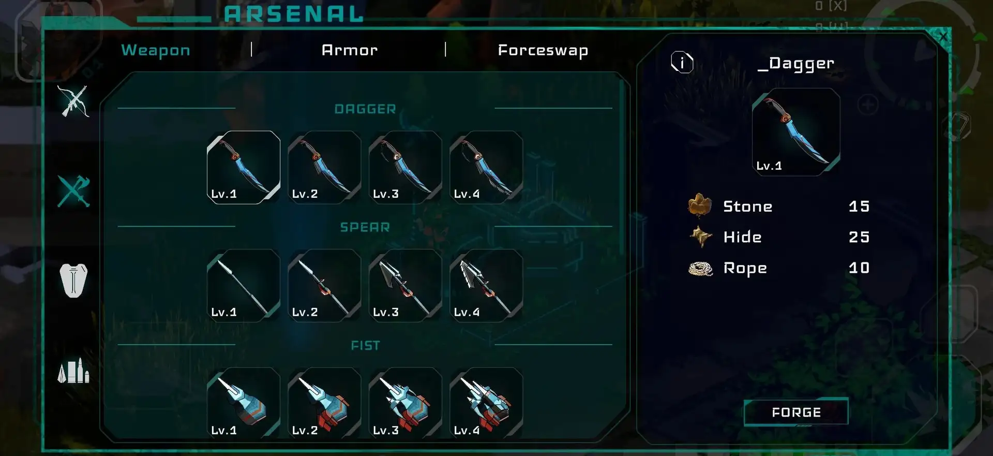Screen dimensions: 993x456
Task: Close the Arsenal panel
Action: 943,37
